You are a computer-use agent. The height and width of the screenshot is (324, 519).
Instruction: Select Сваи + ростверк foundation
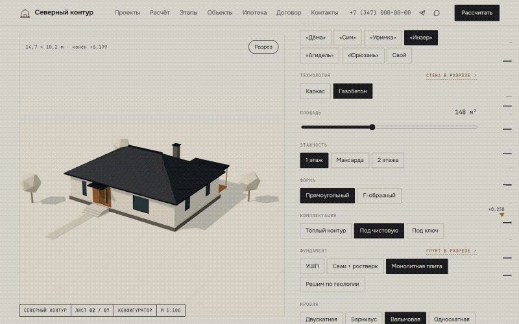355,266
